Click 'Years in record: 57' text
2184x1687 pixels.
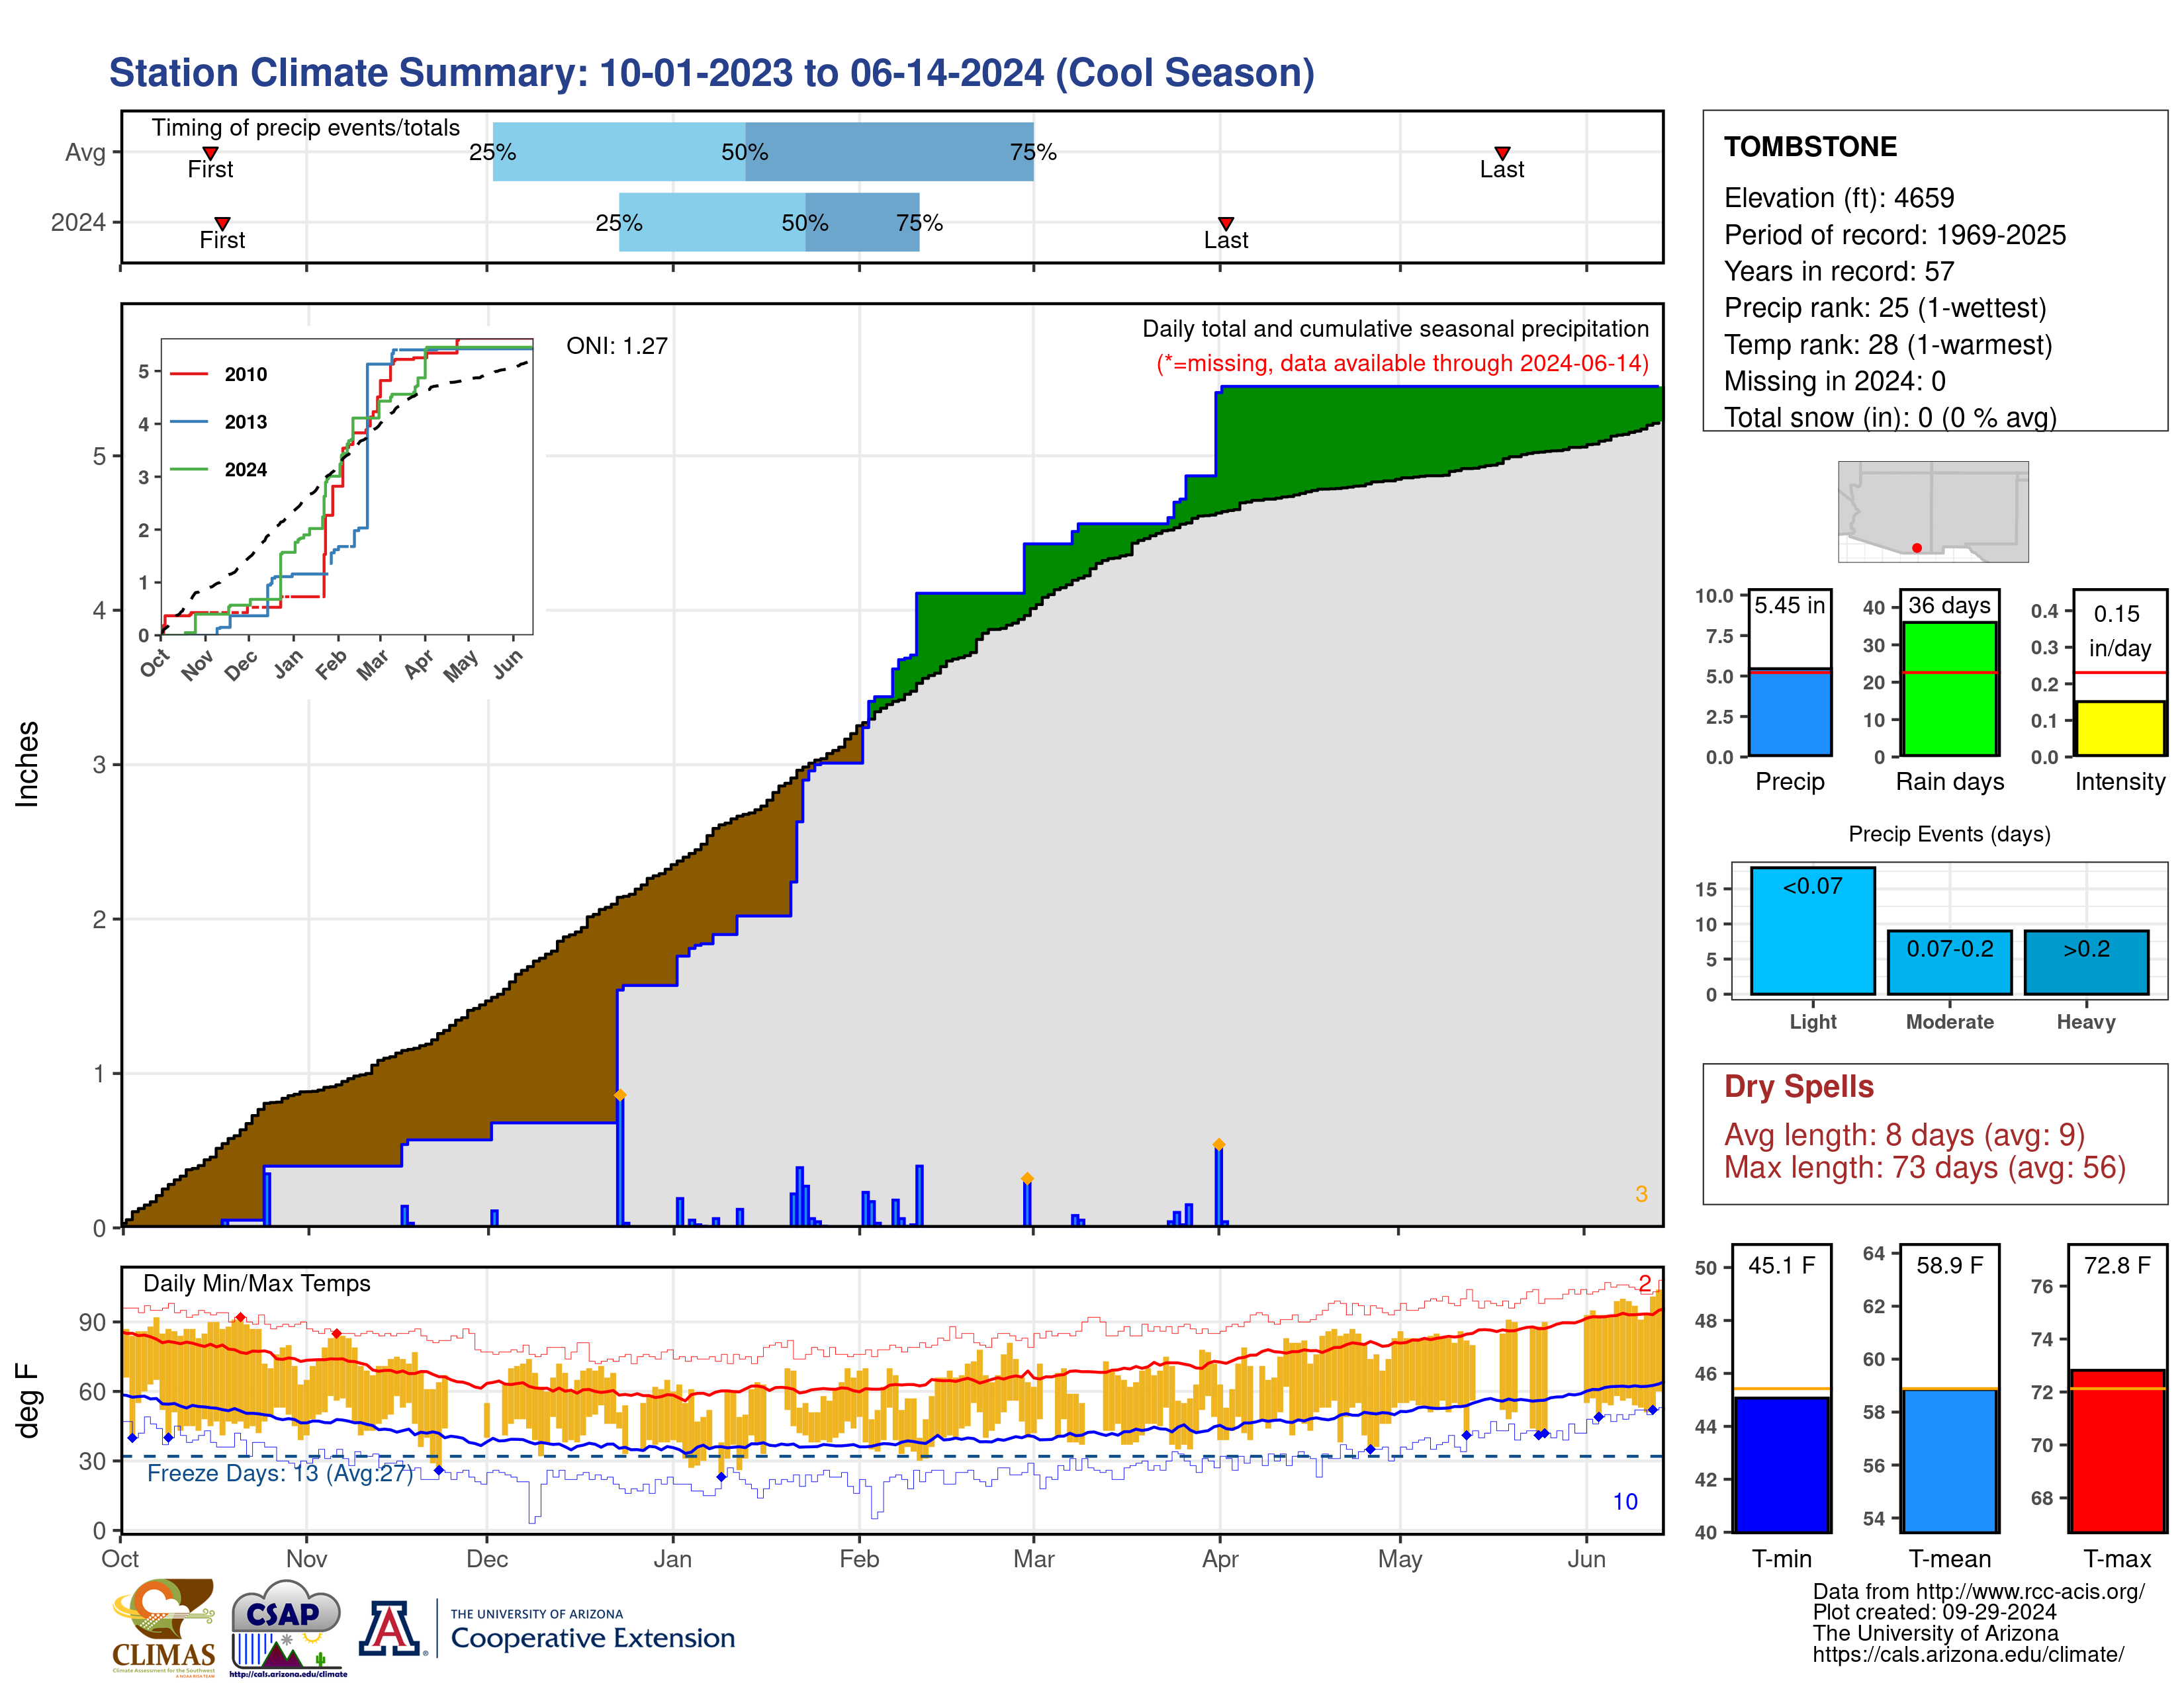[x=1839, y=271]
